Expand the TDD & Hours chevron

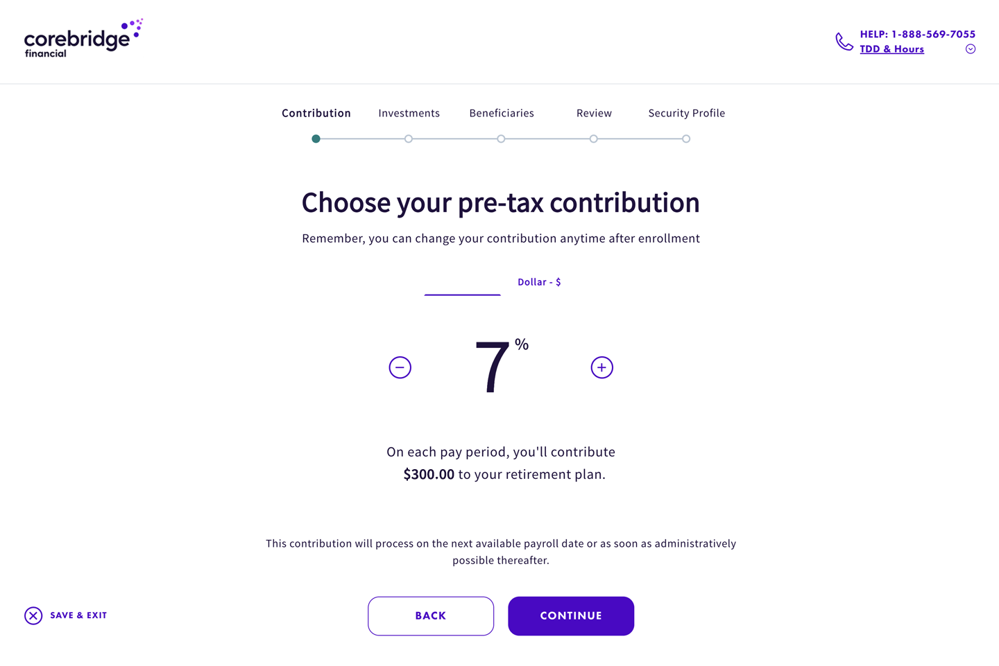click(x=971, y=49)
